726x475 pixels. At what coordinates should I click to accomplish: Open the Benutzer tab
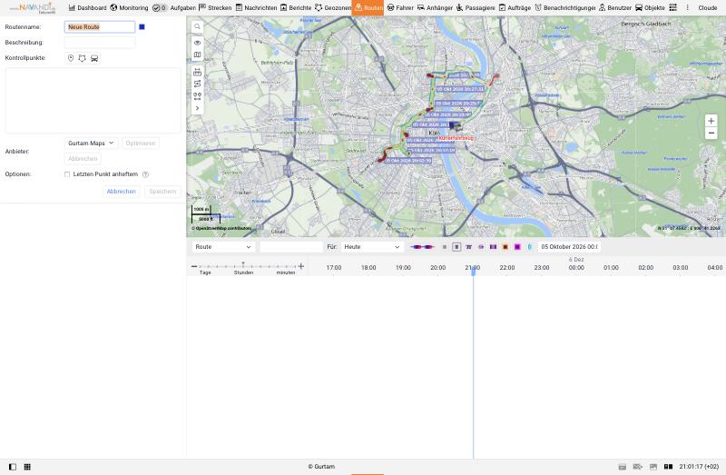pos(615,8)
